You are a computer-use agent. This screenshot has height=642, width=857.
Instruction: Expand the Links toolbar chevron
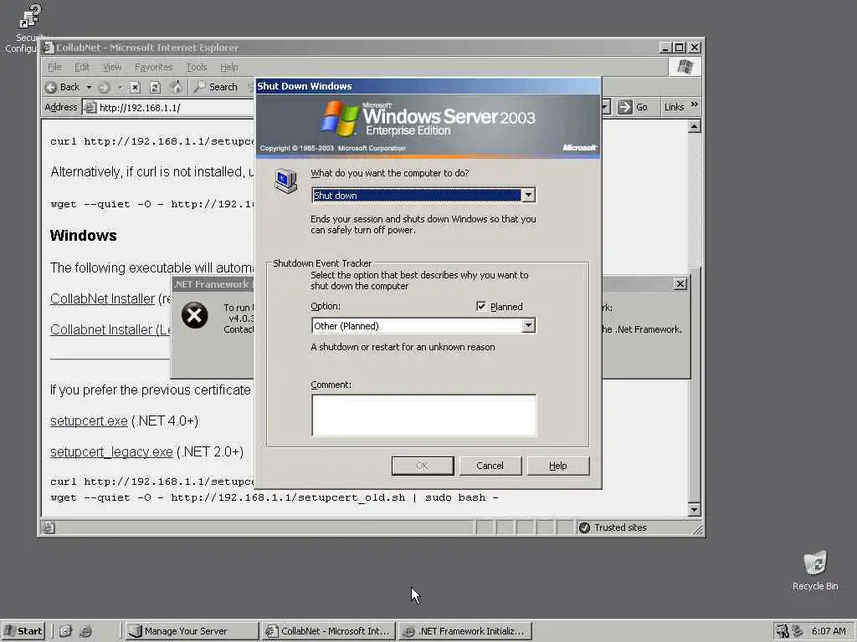coord(694,104)
